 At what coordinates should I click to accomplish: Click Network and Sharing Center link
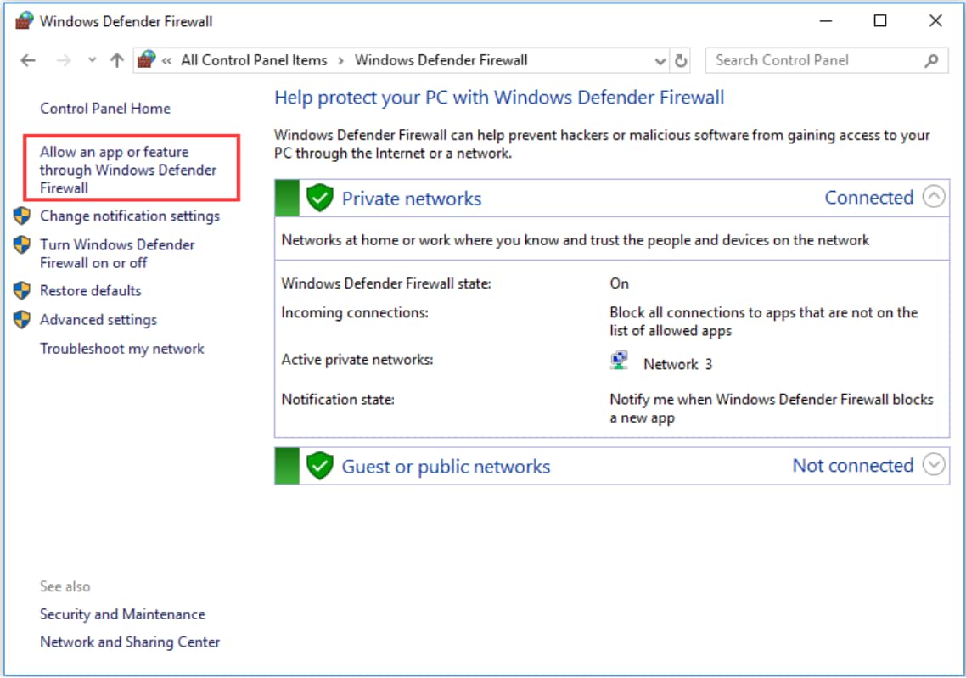pos(129,642)
